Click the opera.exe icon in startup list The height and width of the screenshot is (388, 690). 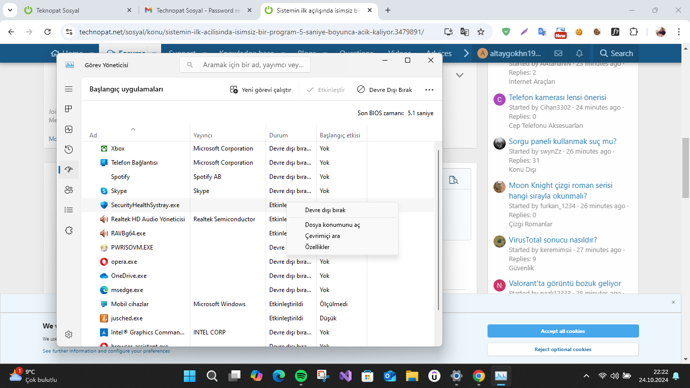pos(104,262)
